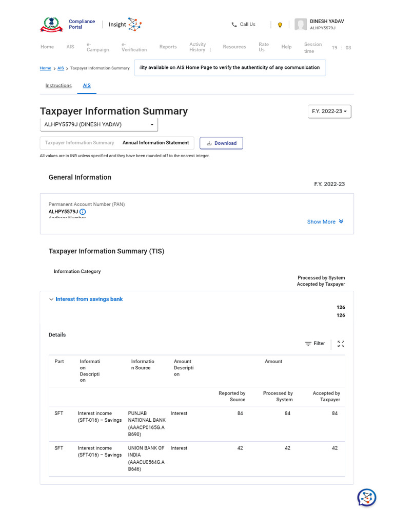The width and height of the screenshot is (394, 526).
Task: Select Taxpayer Information Summary toggle option
Action: 80,143
